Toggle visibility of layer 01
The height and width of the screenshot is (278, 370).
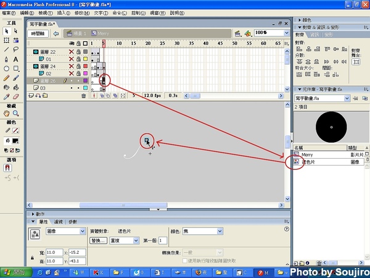point(72,59)
